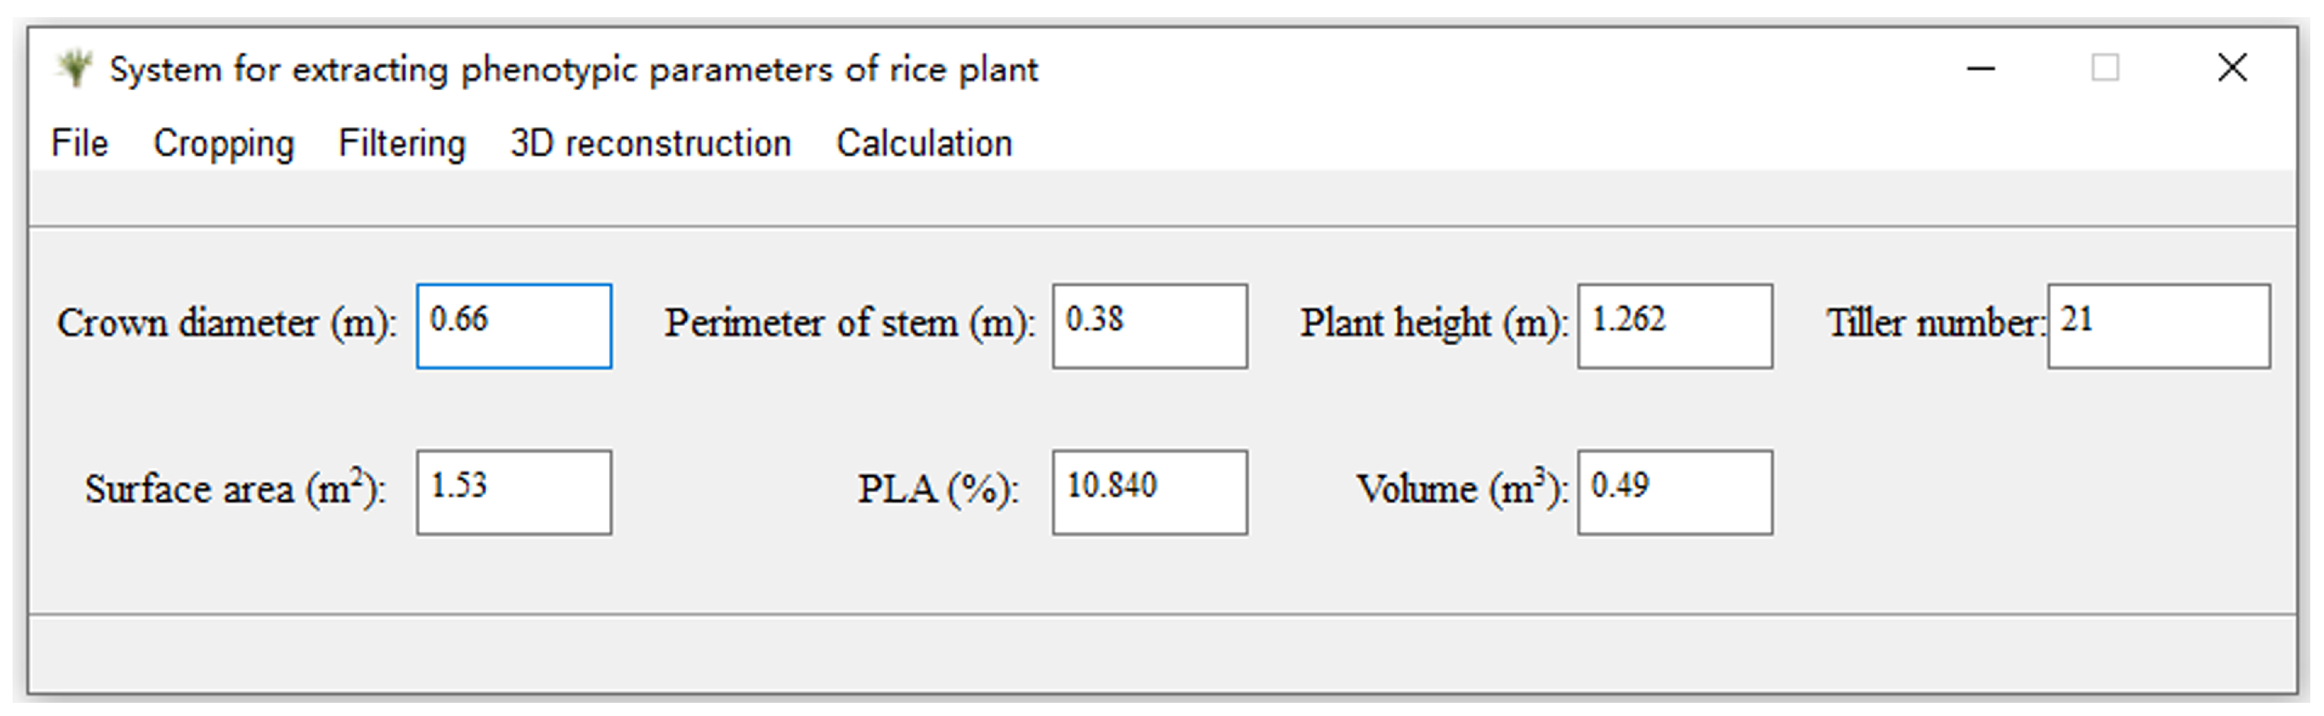Click the Perimeter of stem field

point(1149,326)
